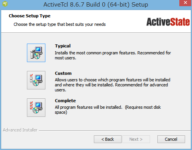Go back with the Back button
192x150 pixels.
[108, 139]
